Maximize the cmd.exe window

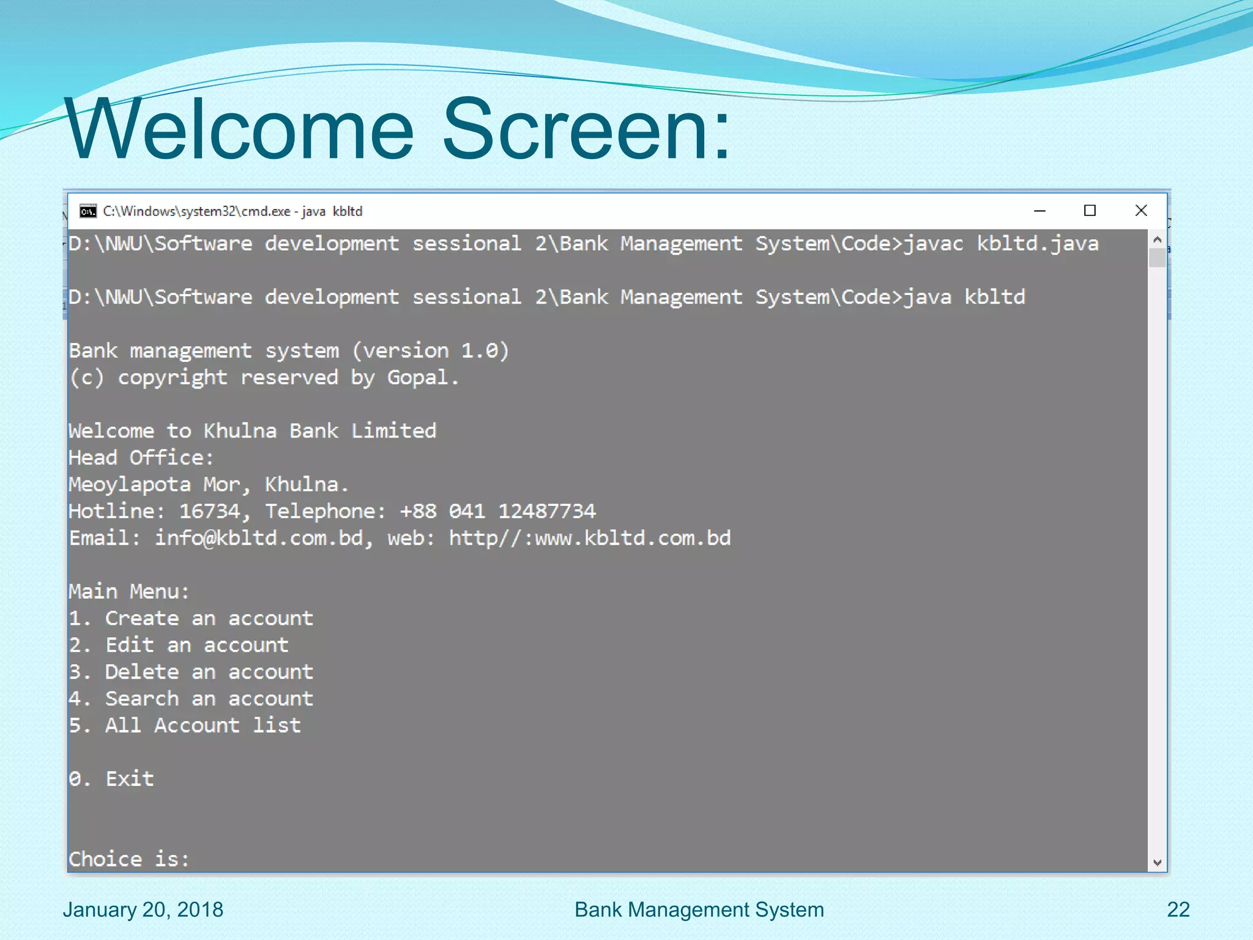[x=1090, y=211]
